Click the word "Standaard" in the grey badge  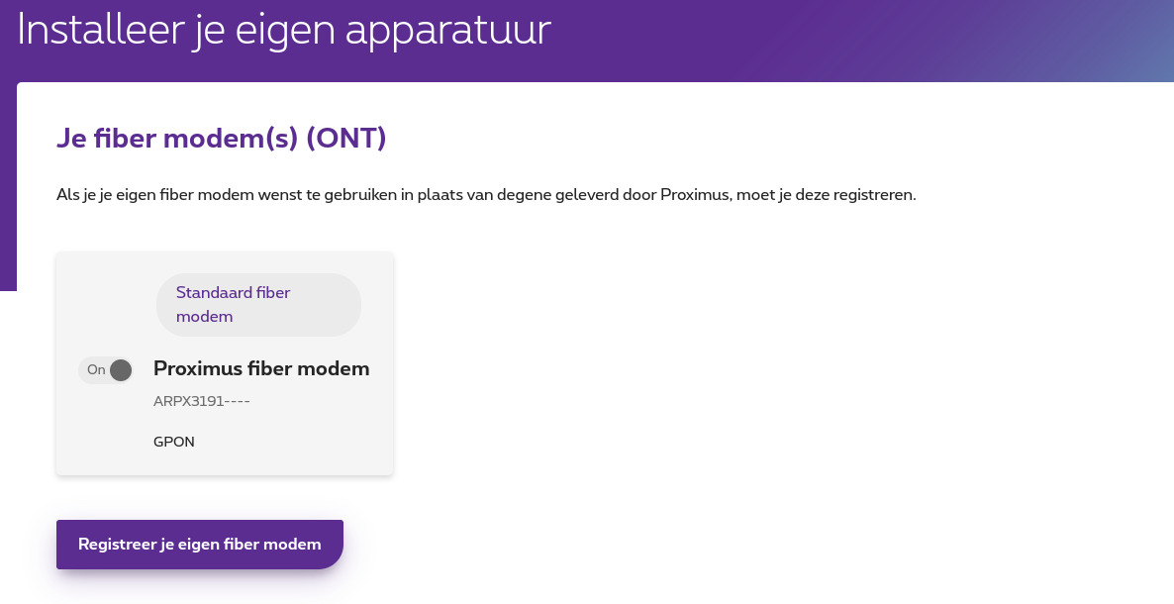tap(214, 293)
